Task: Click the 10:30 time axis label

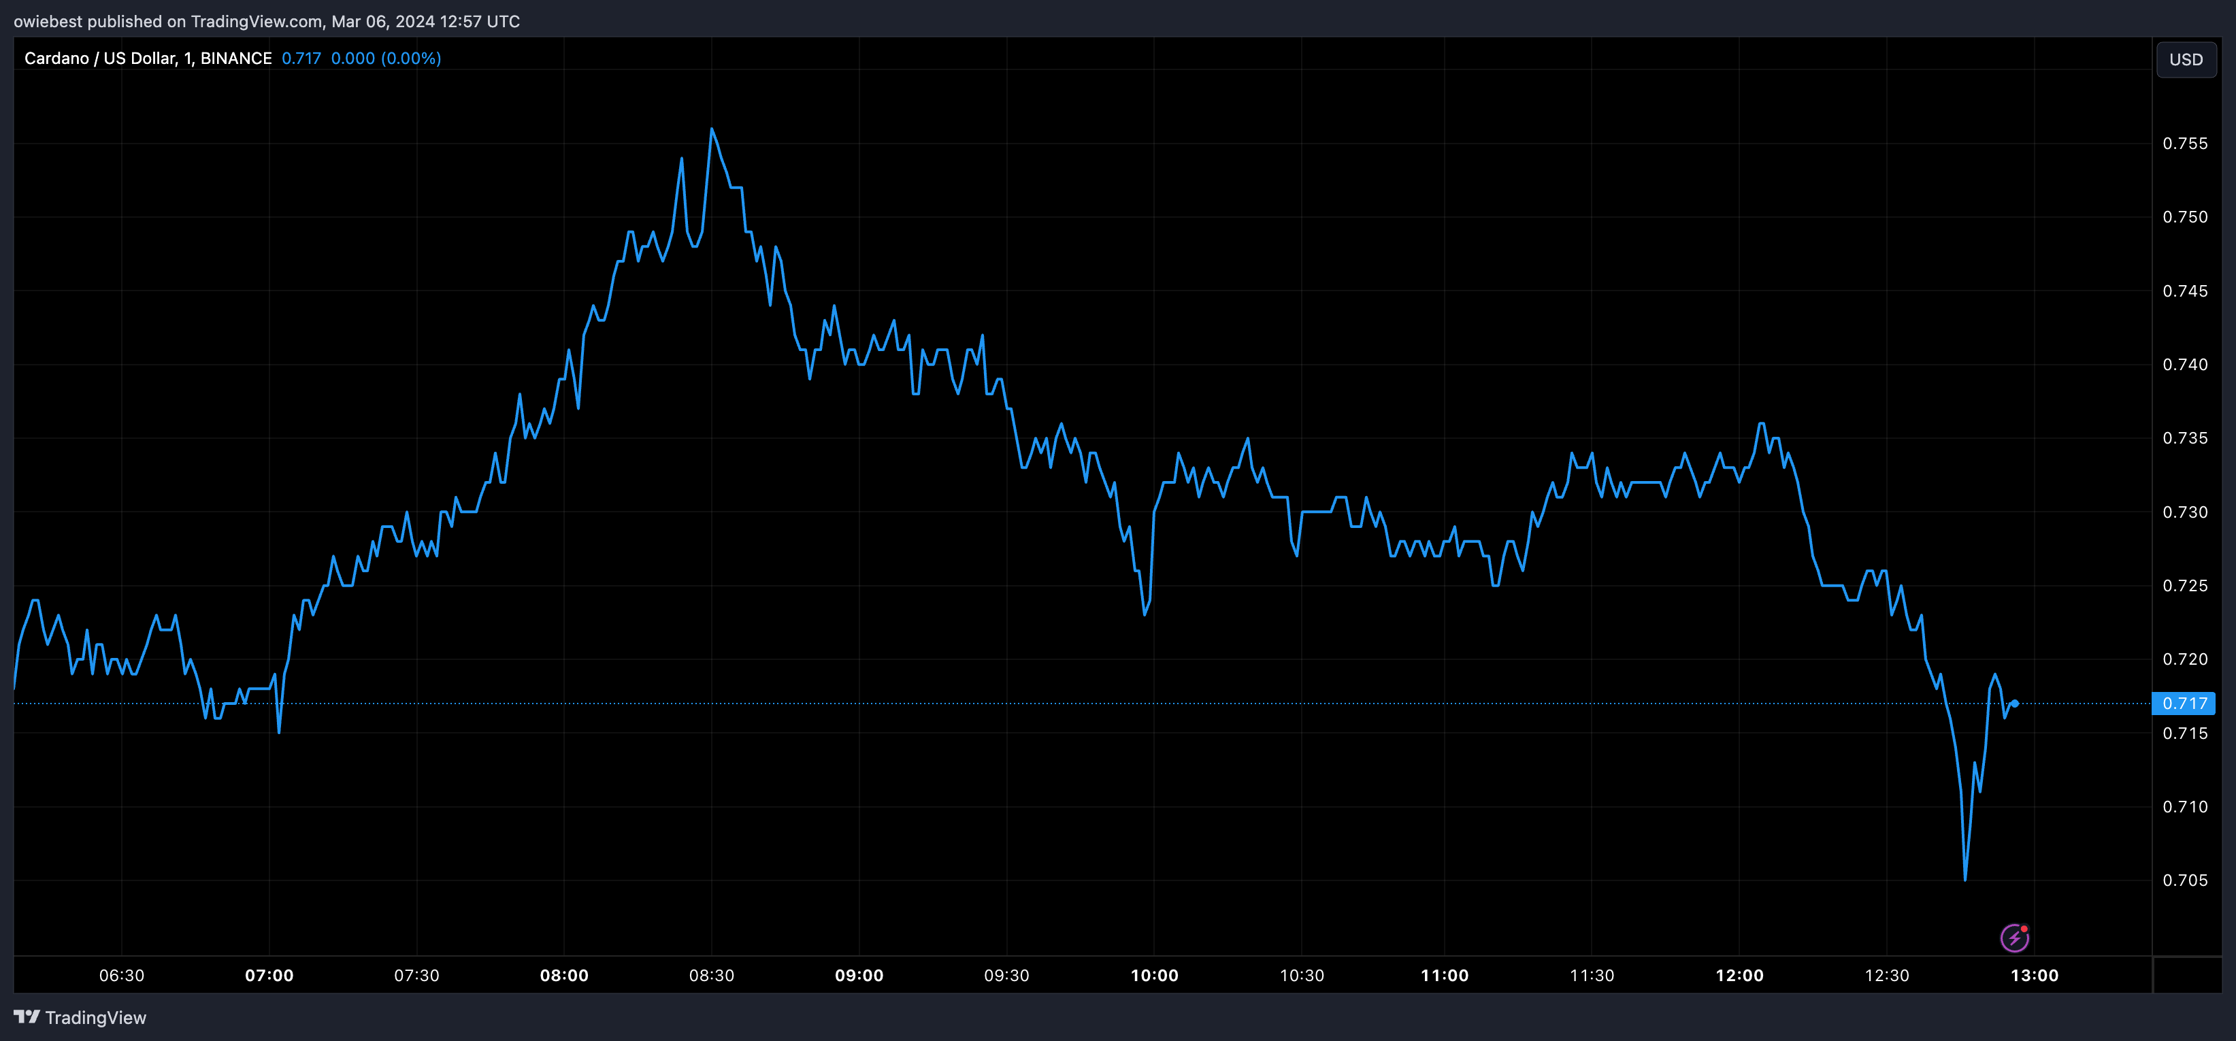Action: (1302, 975)
